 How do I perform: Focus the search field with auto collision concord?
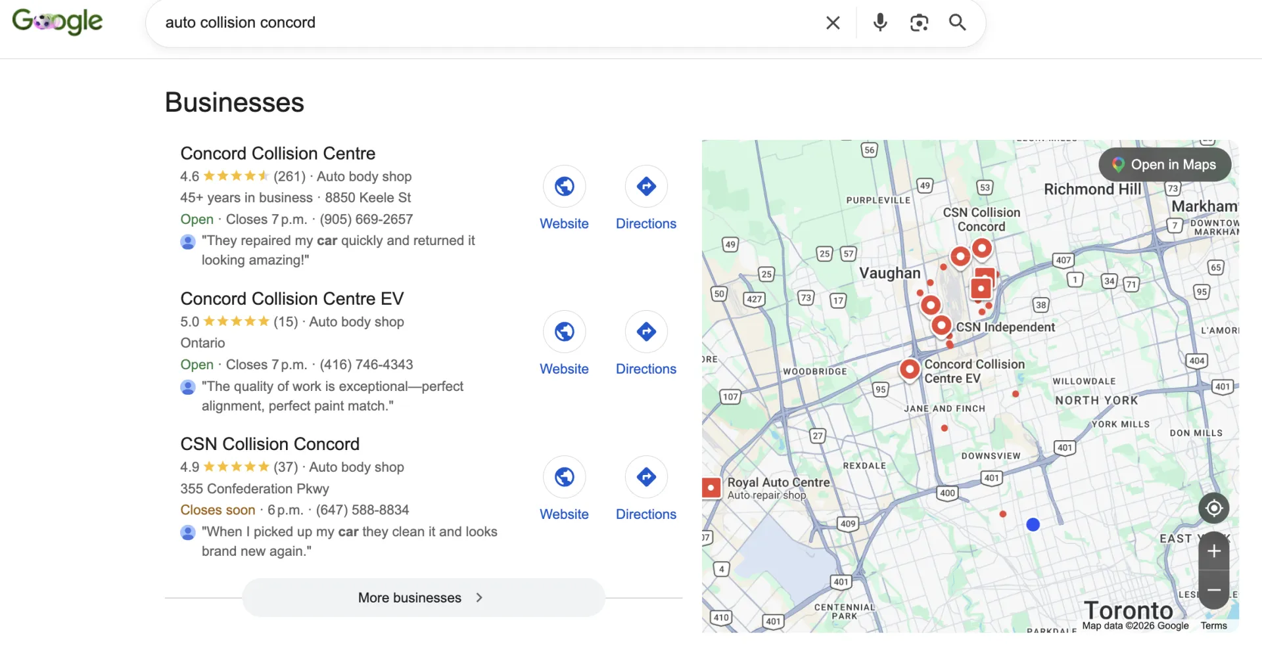click(486, 23)
